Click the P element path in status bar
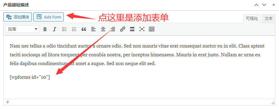279x109 pixels. [x=8, y=102]
